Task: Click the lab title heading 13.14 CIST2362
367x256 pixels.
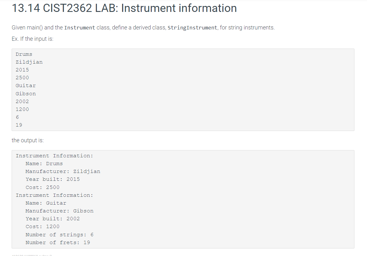Action: pyautogui.click(x=124, y=8)
